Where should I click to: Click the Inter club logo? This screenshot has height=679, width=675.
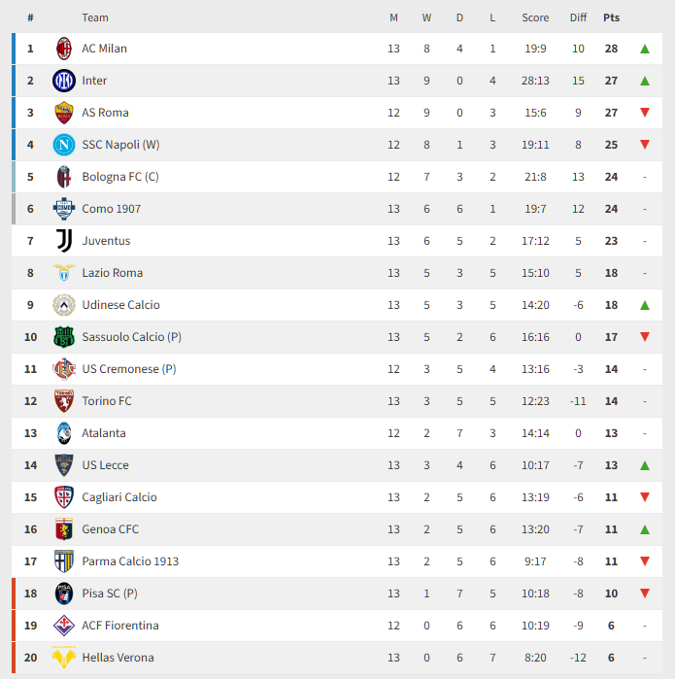64,81
